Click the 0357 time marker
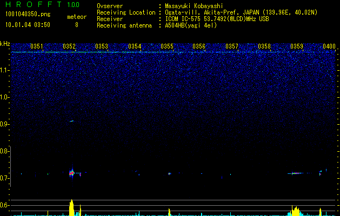This screenshot has width=340, height=216. tap(232, 46)
